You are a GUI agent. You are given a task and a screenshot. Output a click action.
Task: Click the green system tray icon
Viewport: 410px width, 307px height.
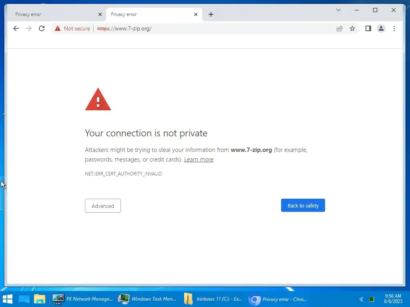pyautogui.click(x=371, y=299)
